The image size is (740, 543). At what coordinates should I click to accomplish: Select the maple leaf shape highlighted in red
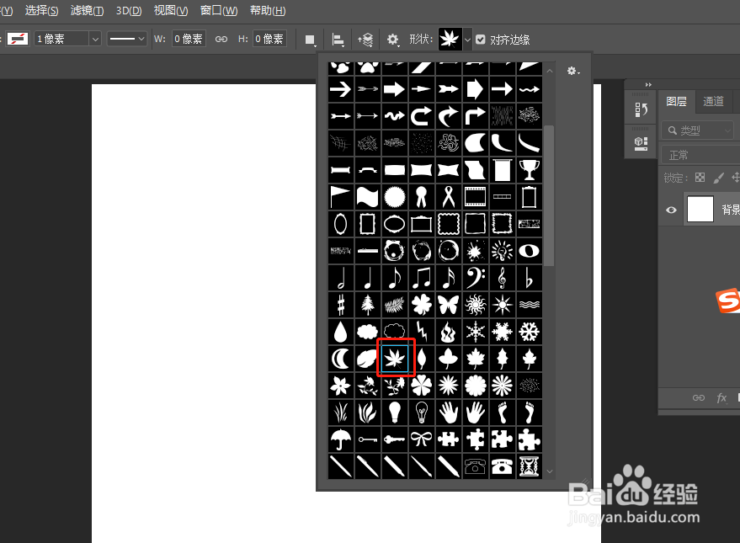394,358
